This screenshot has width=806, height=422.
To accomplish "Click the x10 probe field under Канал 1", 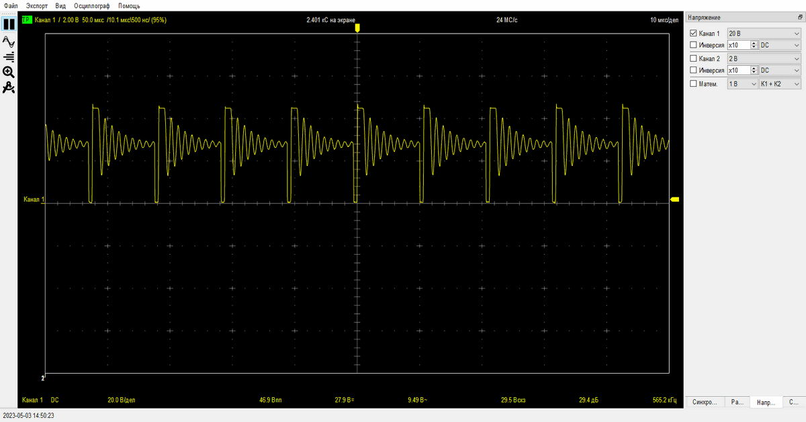I will click(x=738, y=45).
